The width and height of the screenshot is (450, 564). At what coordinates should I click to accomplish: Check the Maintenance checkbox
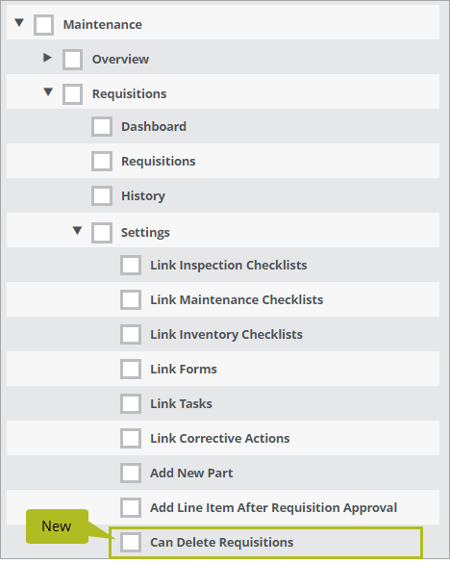[44, 25]
